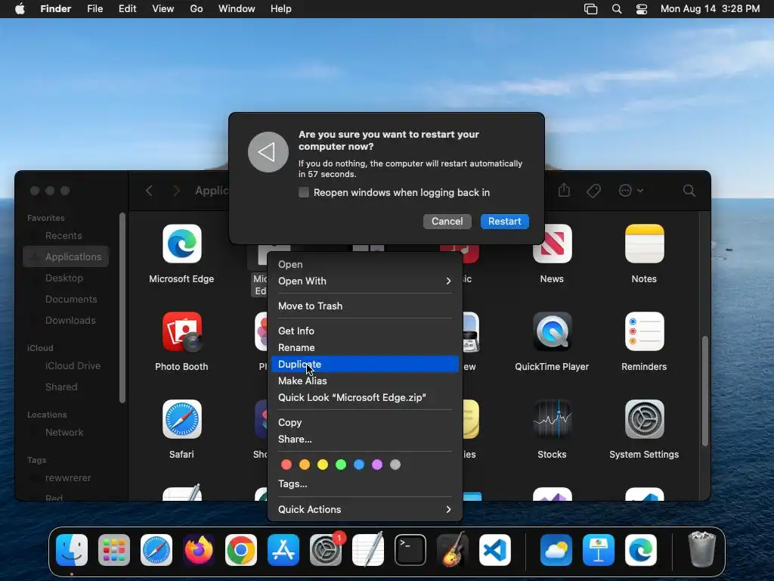Choose Tags… in context menu

365,483
